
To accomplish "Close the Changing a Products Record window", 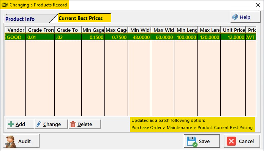I will click(x=258, y=5).
